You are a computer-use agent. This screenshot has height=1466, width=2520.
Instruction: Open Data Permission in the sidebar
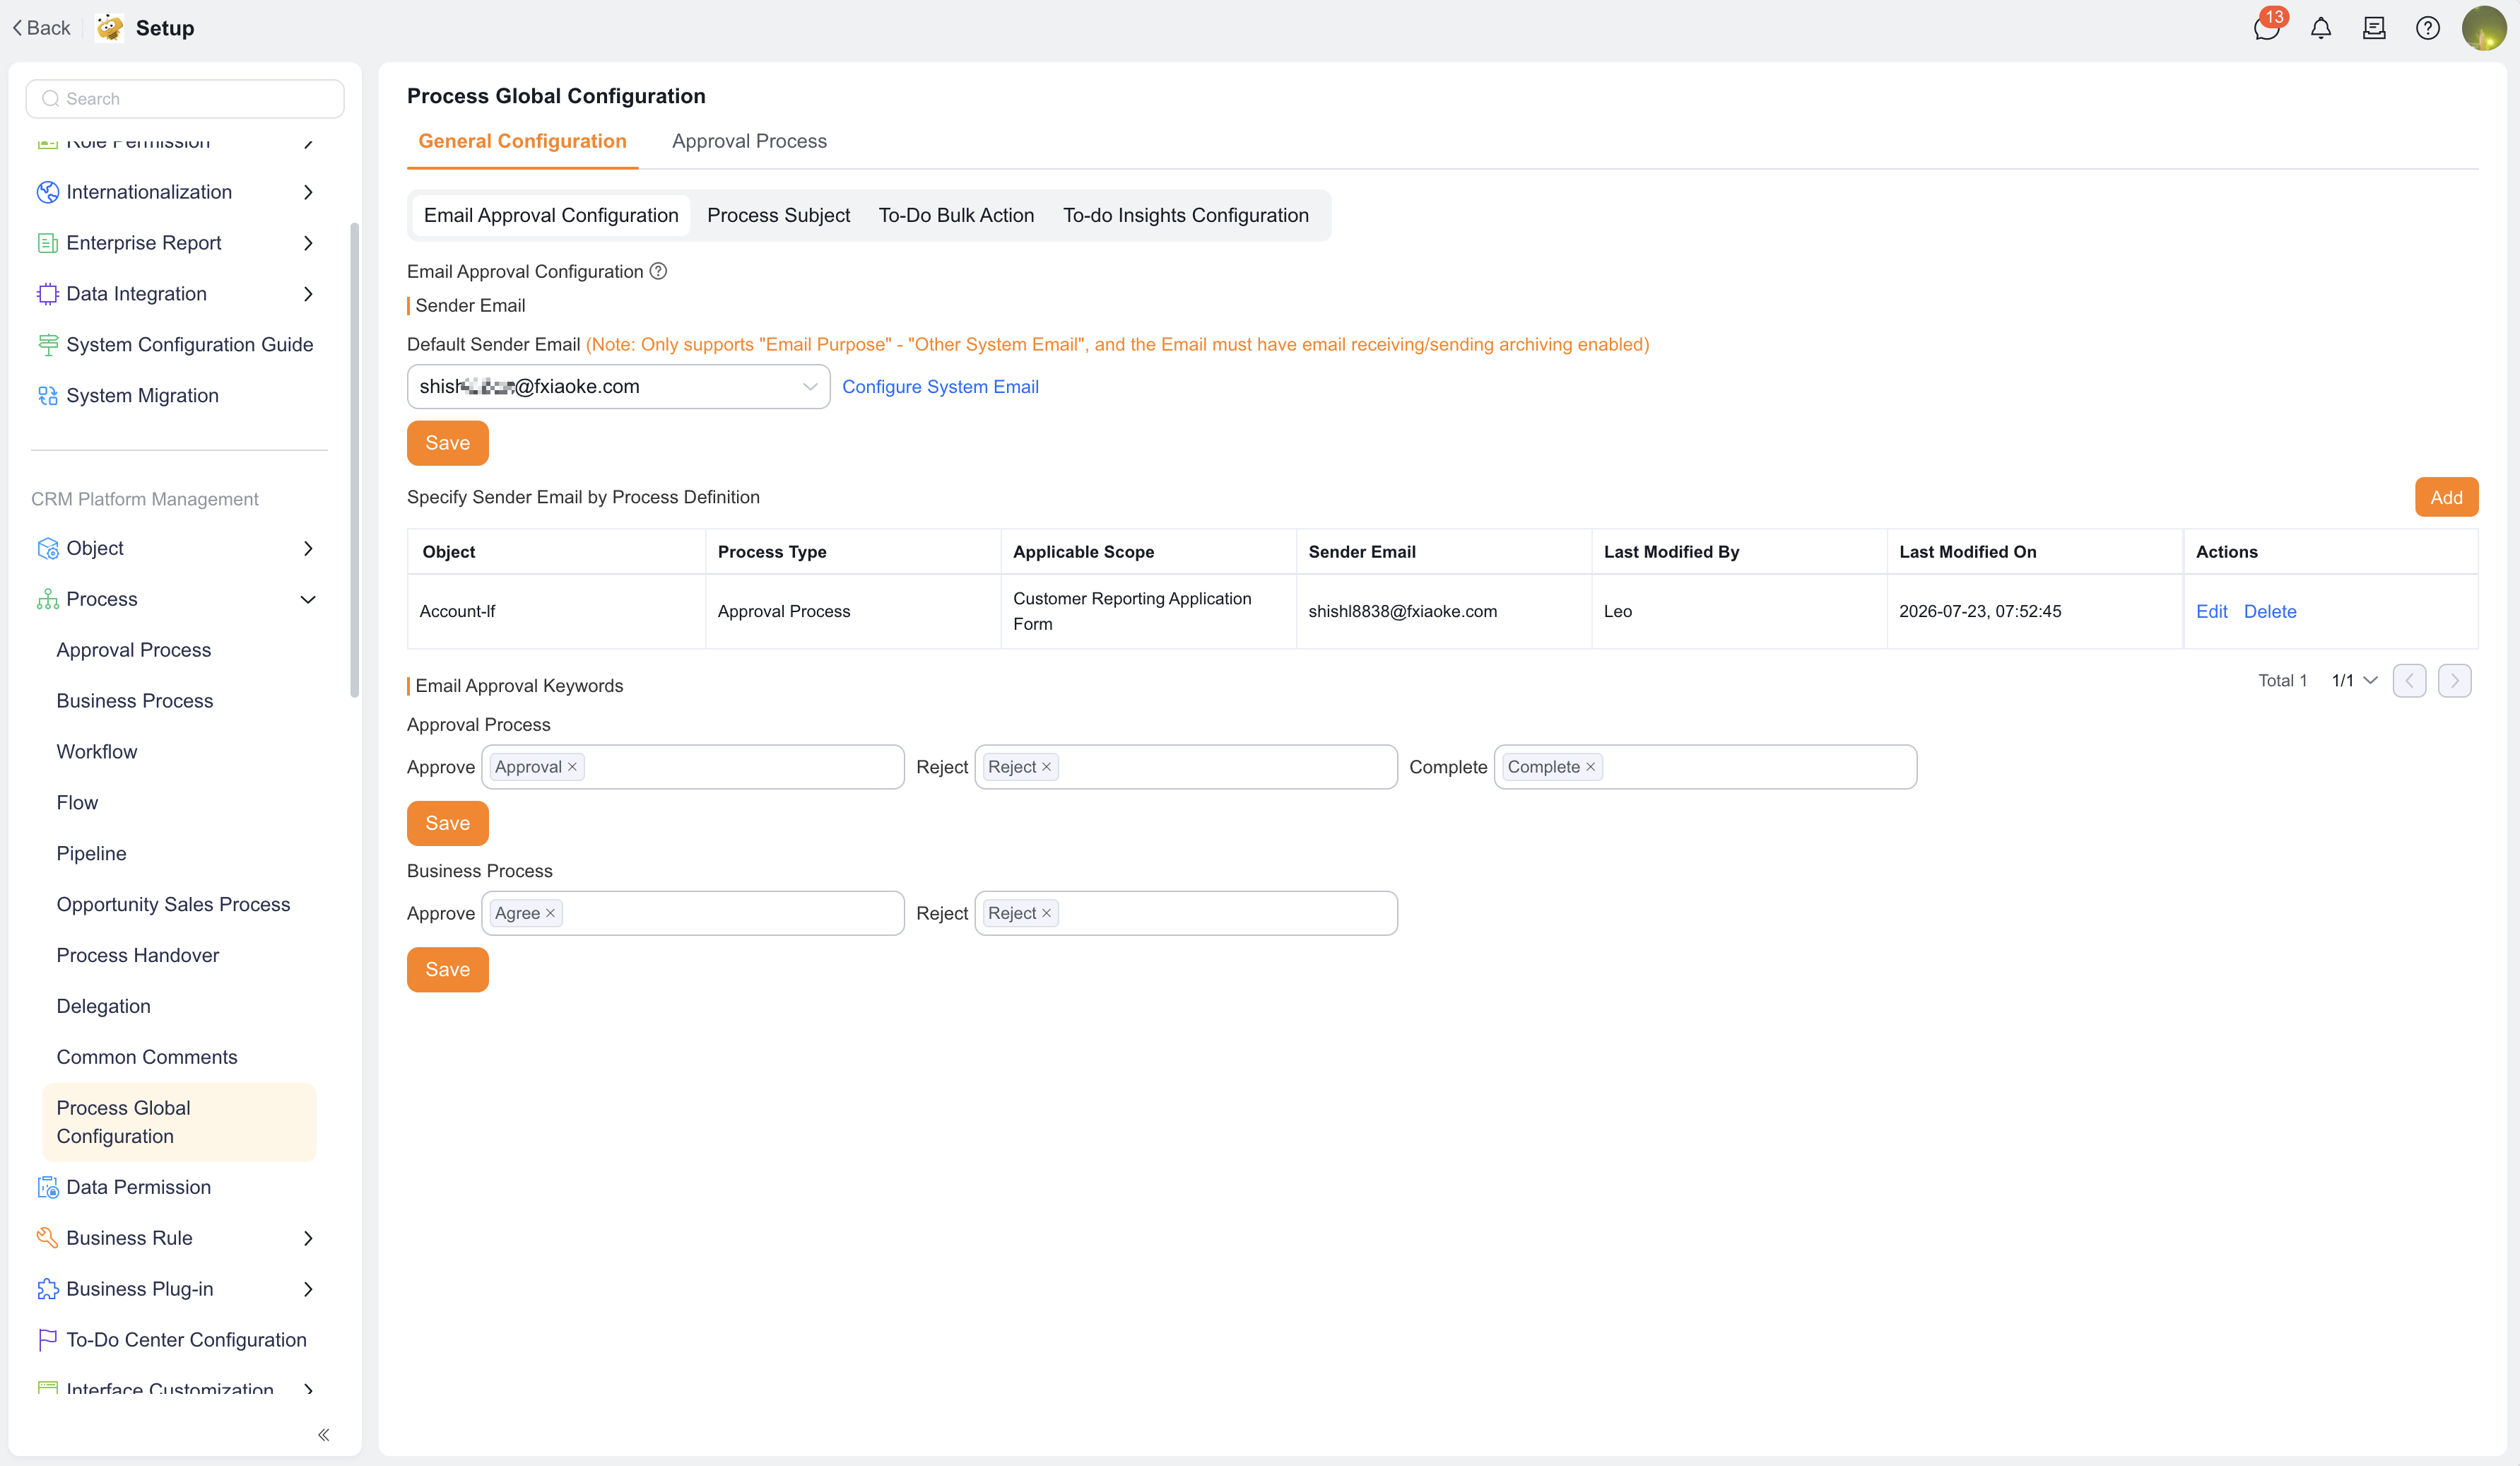(x=138, y=1187)
